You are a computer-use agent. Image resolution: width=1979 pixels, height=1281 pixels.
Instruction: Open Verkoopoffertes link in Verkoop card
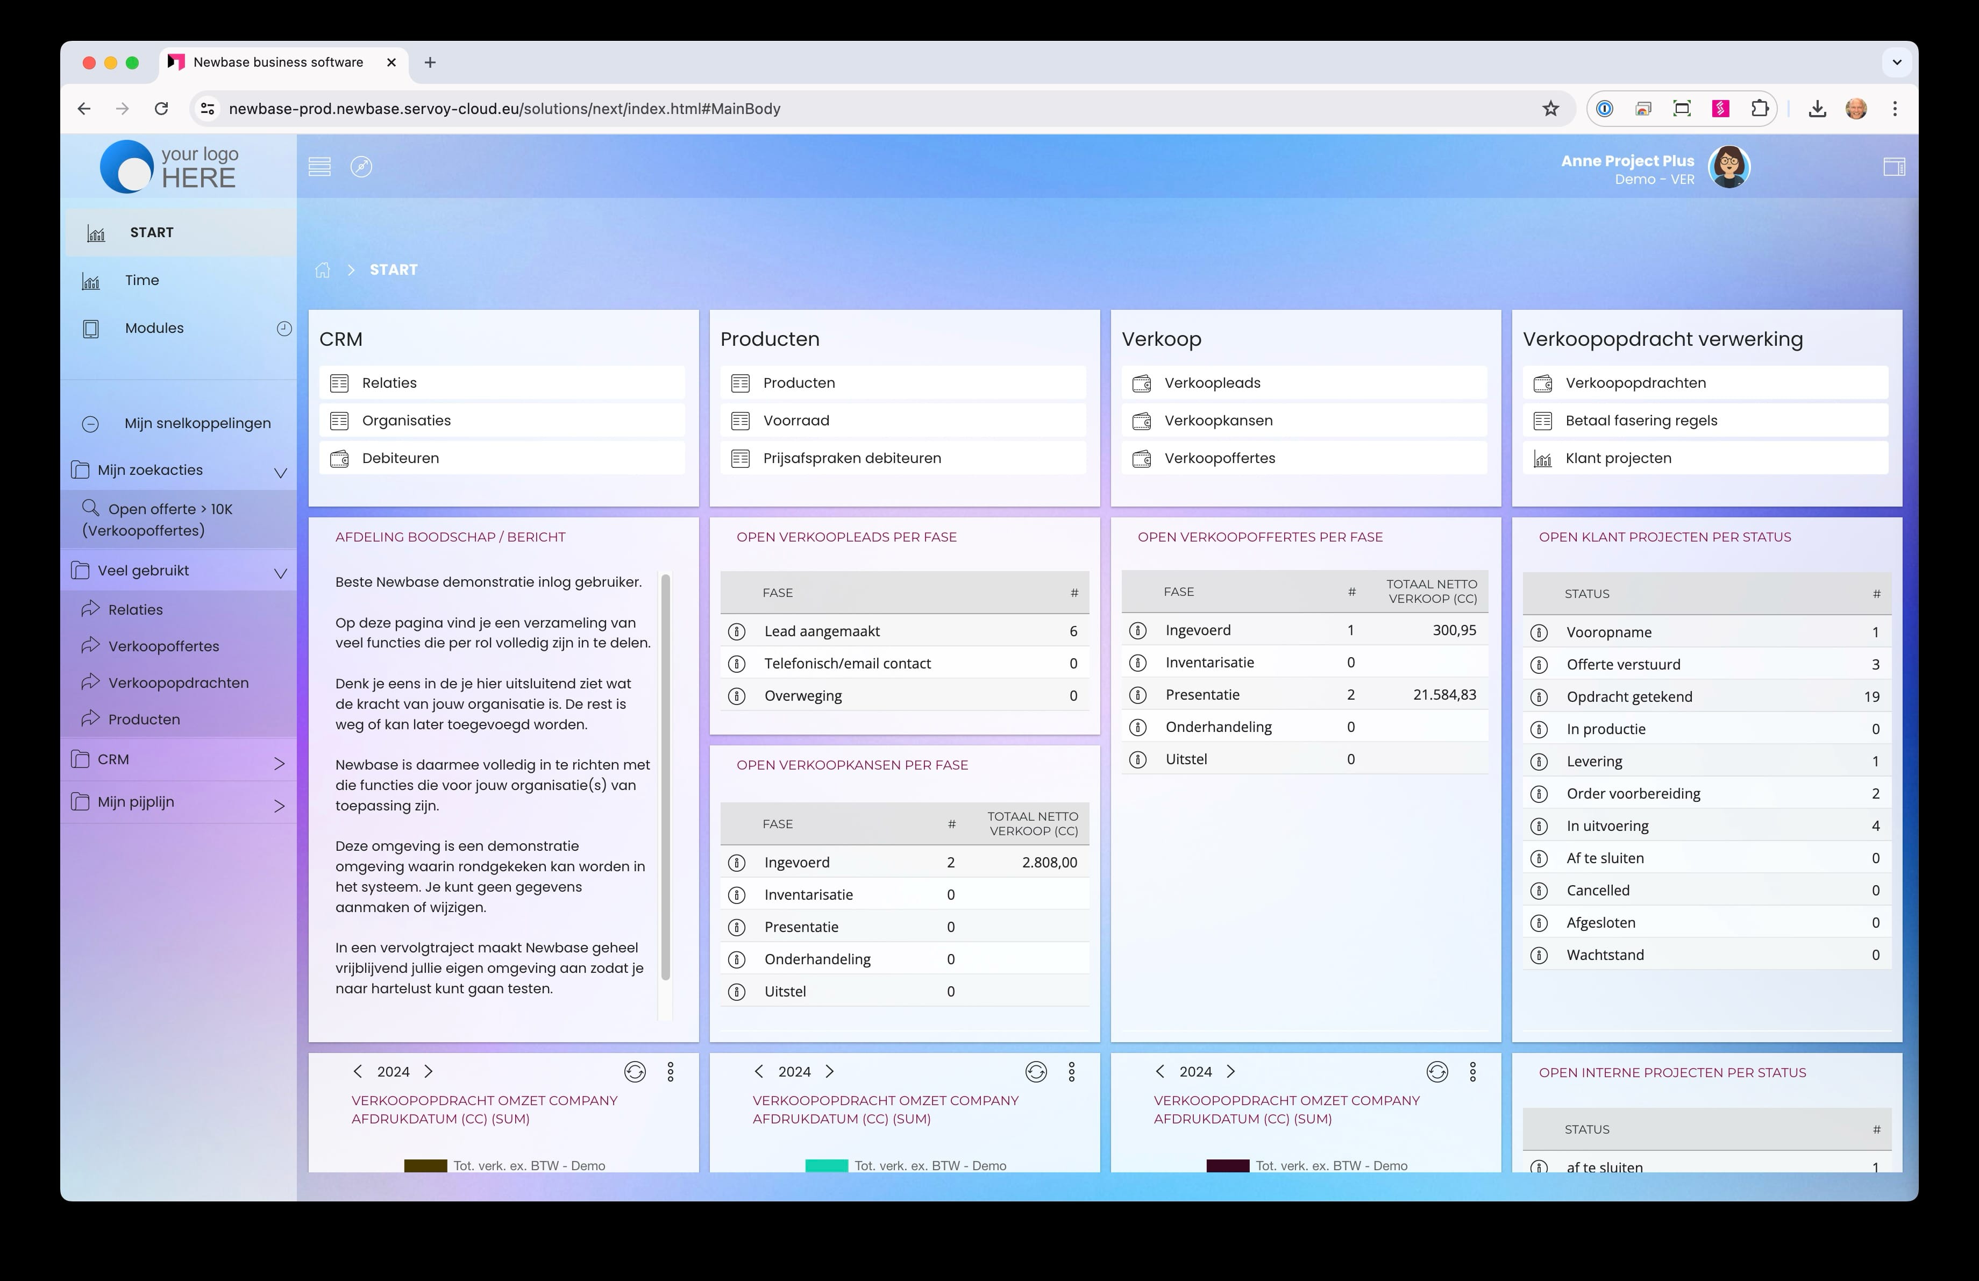pos(1219,458)
